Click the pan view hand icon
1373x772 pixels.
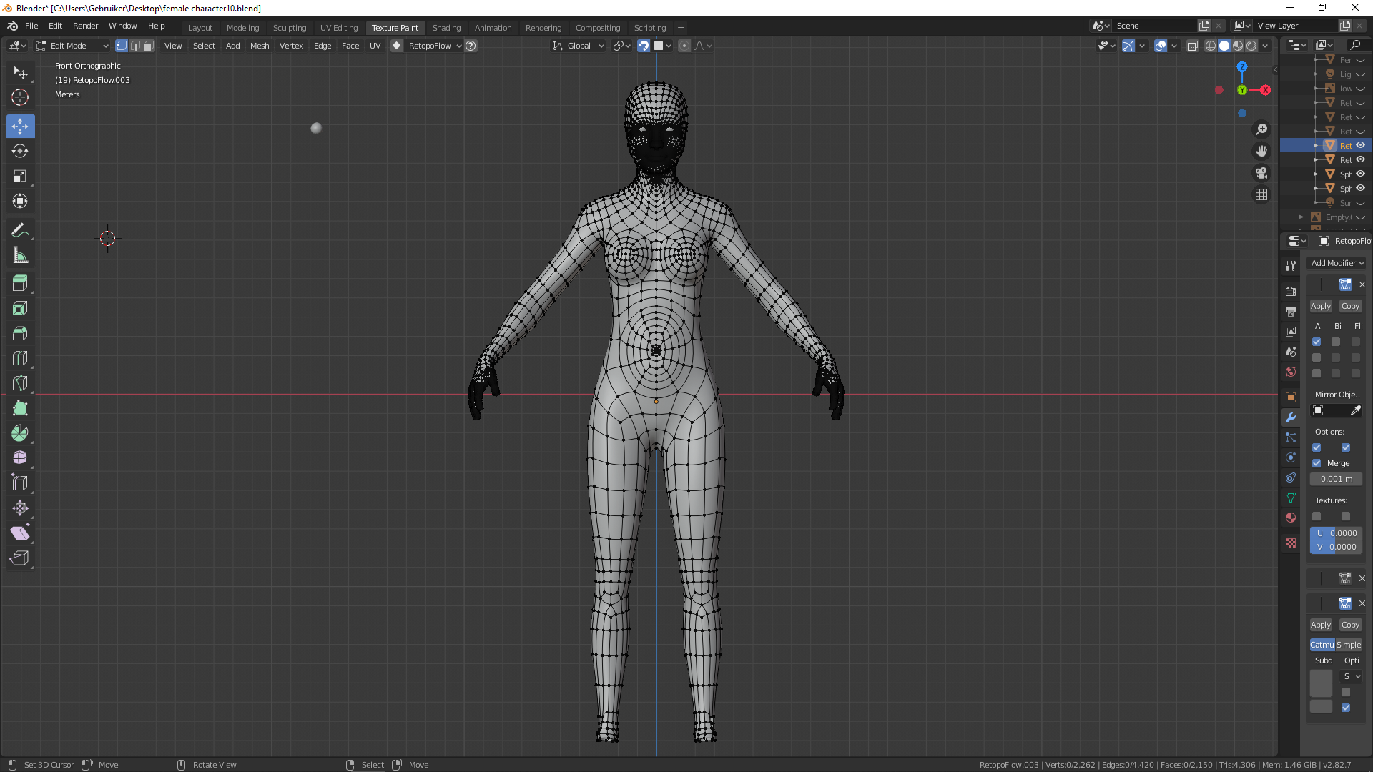(1261, 151)
